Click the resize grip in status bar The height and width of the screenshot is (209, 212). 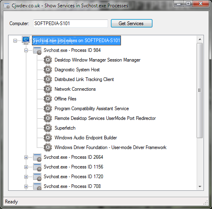click(206, 203)
